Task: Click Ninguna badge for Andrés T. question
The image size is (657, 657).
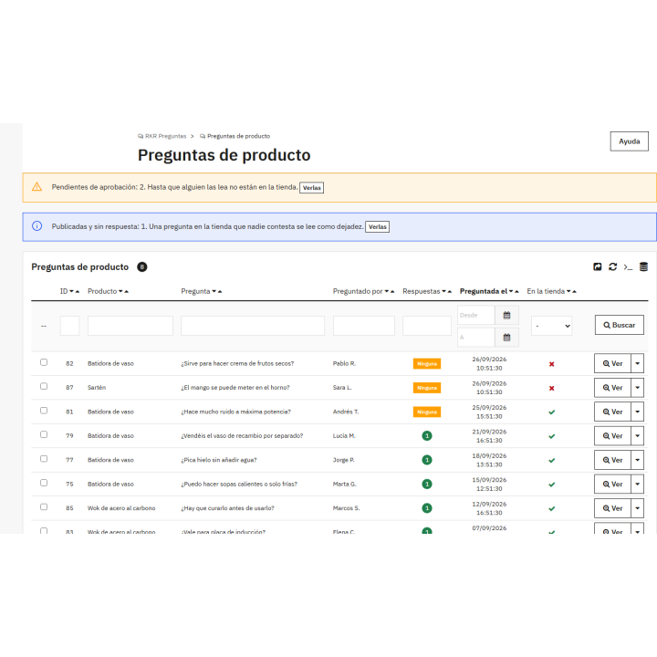Action: tap(426, 412)
